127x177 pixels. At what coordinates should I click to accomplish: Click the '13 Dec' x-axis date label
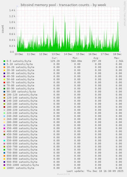click(56, 54)
